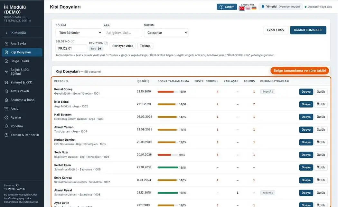Switch language with the German flag
Image resolution: width=338 pixels, height=207 pixels.
point(254,8)
